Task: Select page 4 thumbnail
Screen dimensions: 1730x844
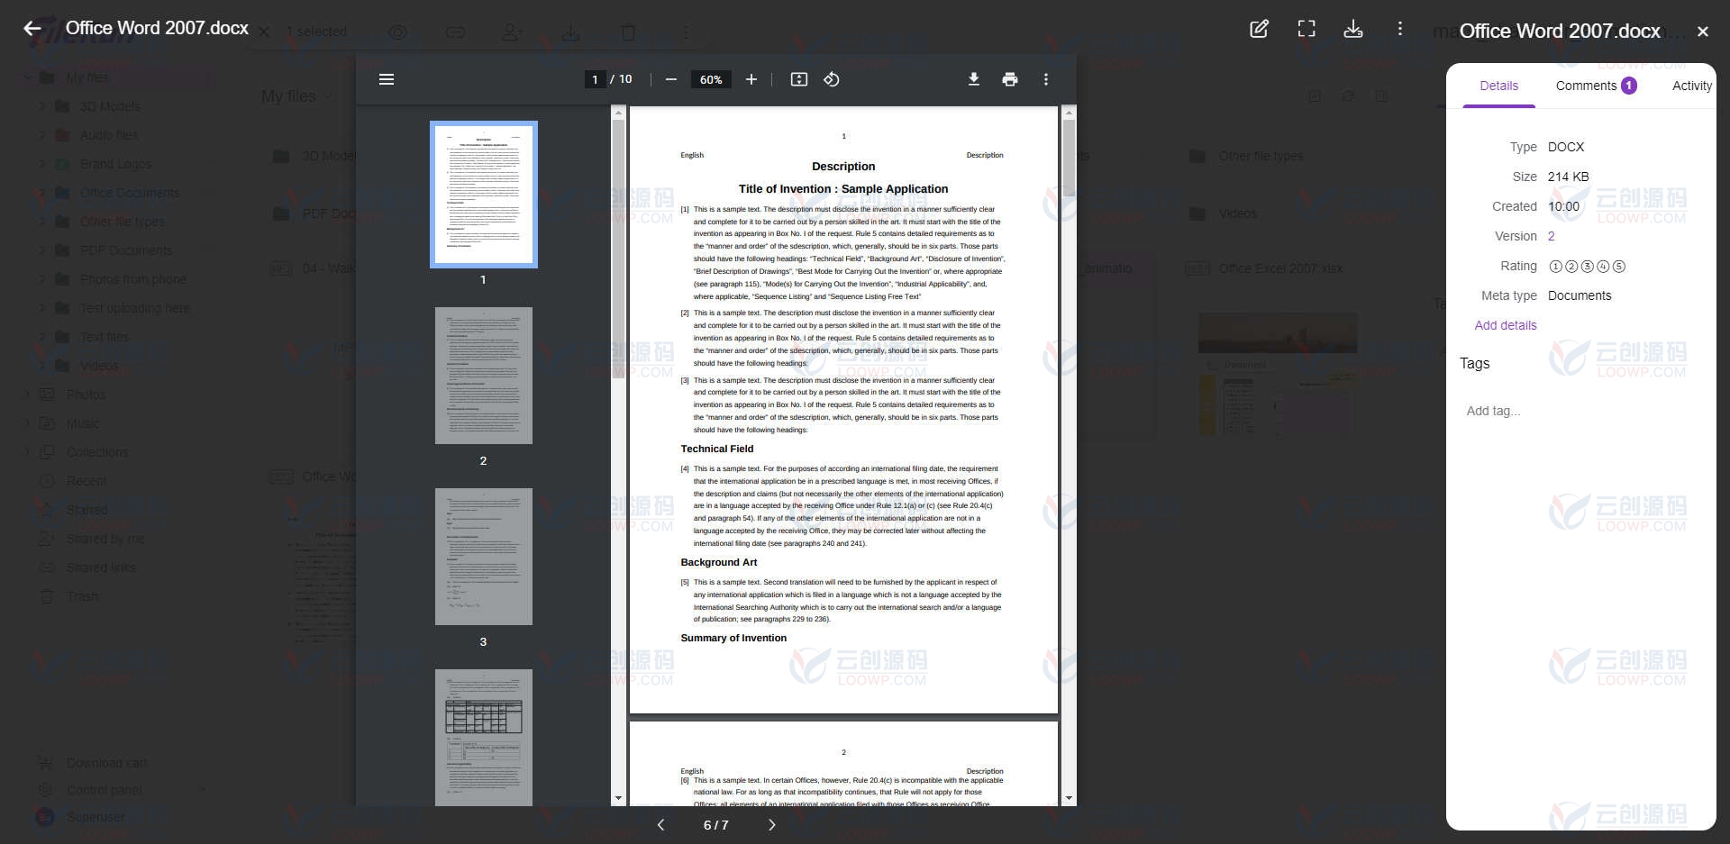Action: (484, 737)
